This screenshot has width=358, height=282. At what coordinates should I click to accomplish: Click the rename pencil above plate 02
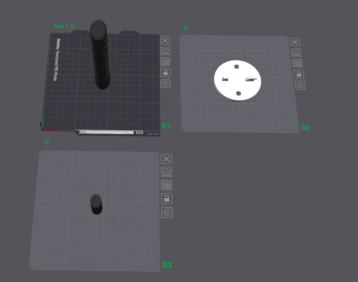185,28
